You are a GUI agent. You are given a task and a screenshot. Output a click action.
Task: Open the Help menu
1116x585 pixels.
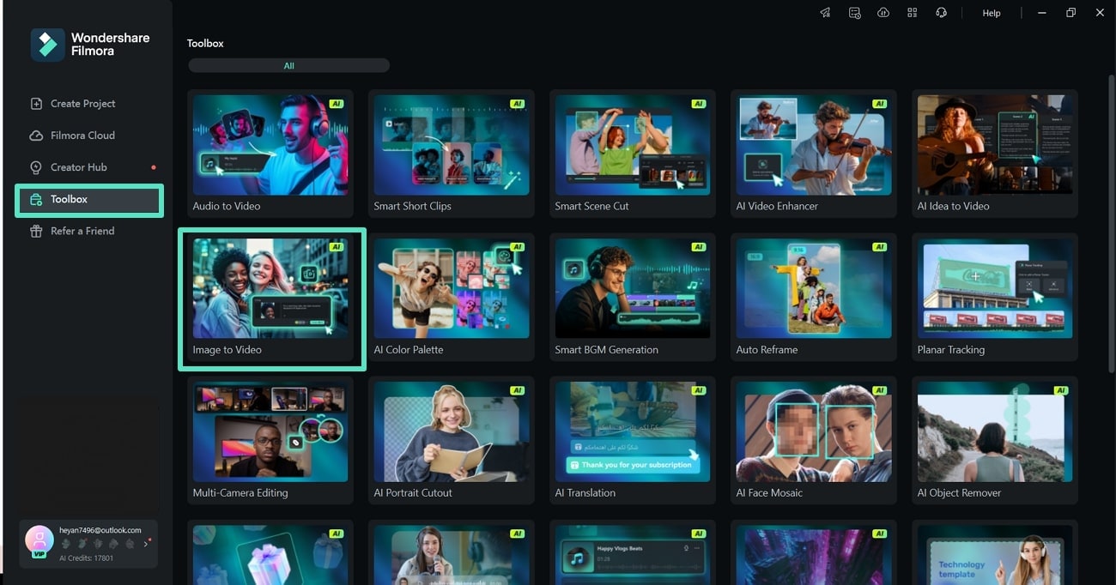coord(992,13)
